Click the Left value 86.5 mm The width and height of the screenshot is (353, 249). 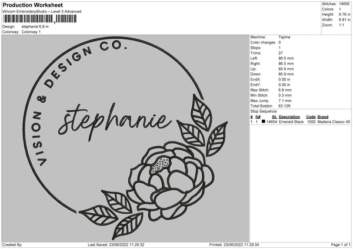click(x=286, y=58)
